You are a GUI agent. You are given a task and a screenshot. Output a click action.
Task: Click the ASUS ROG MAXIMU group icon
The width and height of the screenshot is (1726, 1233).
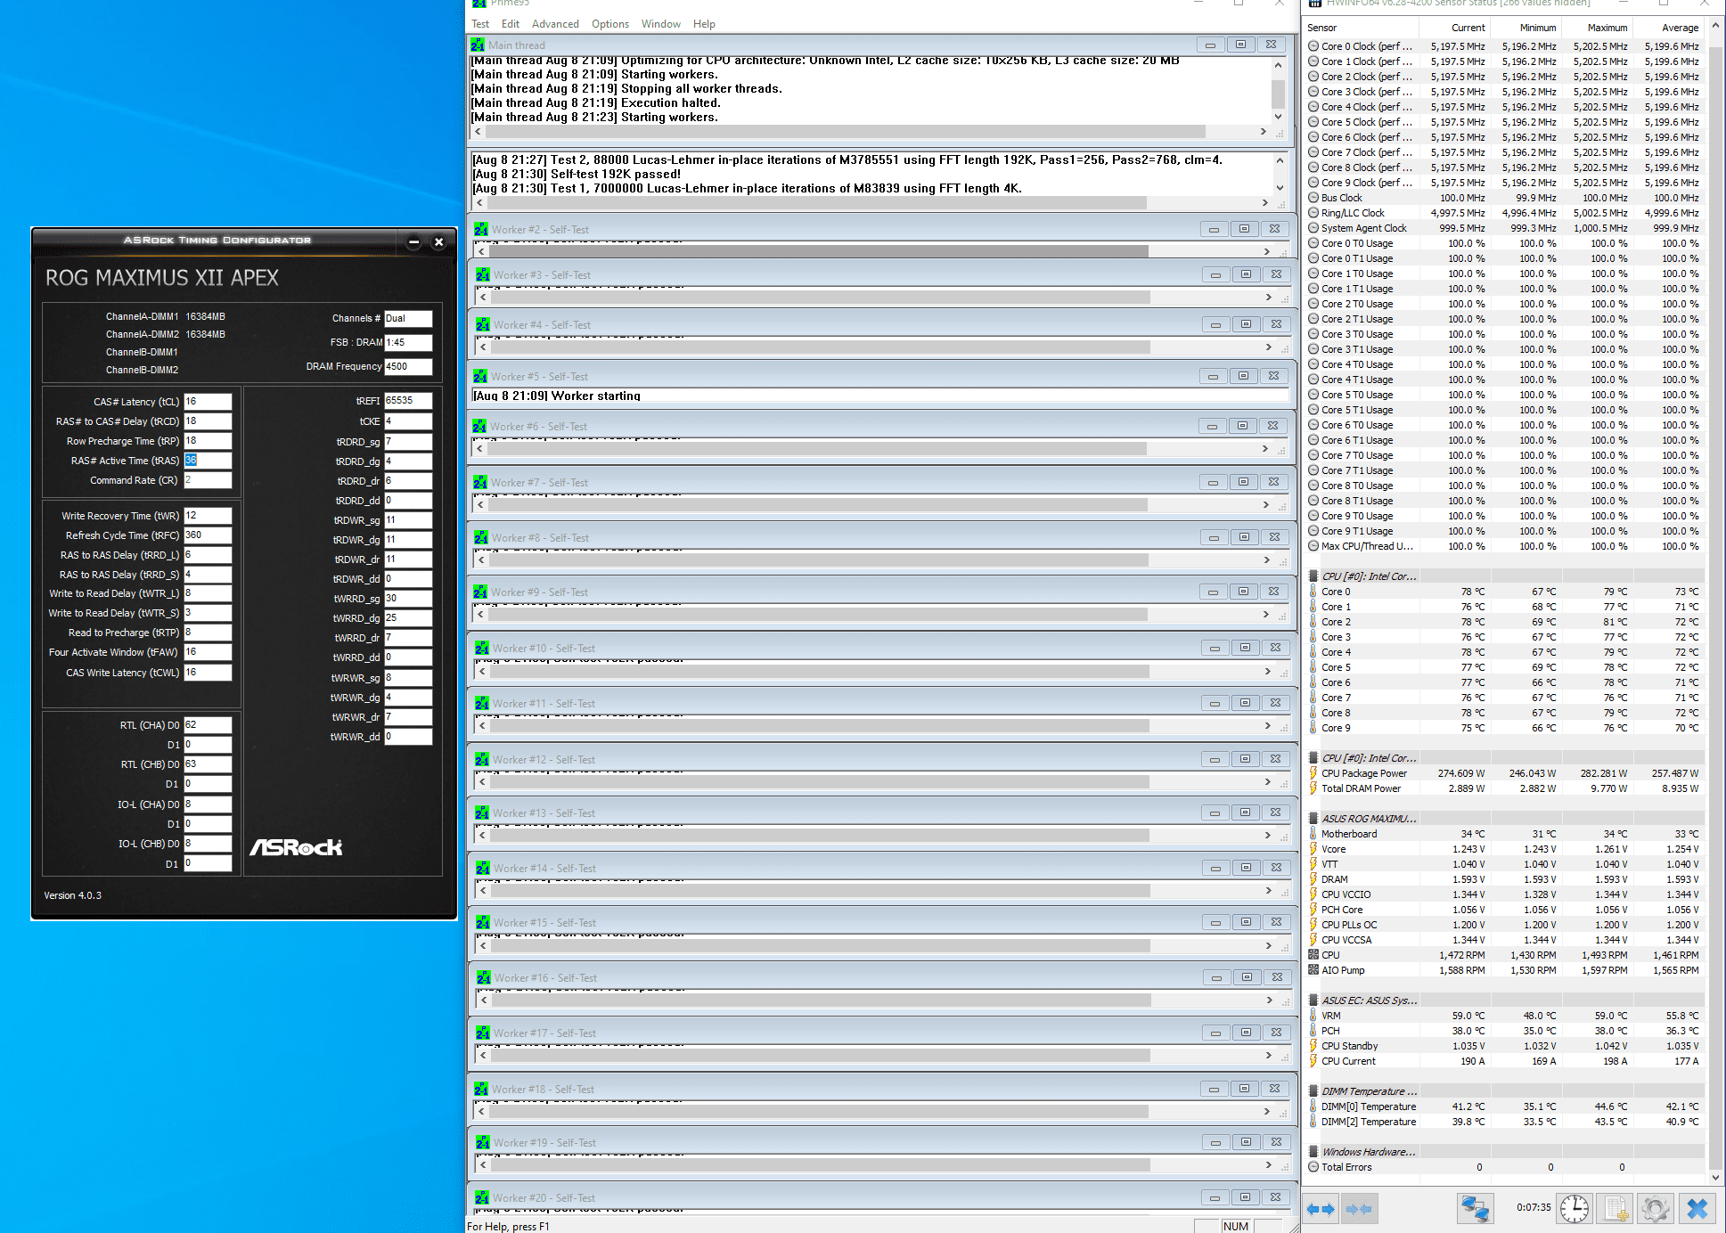click(1313, 819)
